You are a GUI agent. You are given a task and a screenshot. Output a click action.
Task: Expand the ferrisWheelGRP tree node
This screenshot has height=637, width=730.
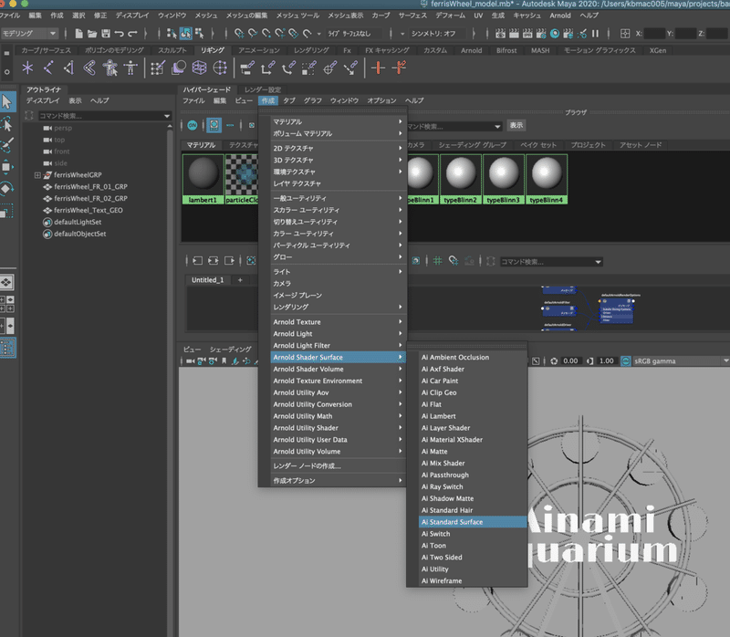coord(37,175)
